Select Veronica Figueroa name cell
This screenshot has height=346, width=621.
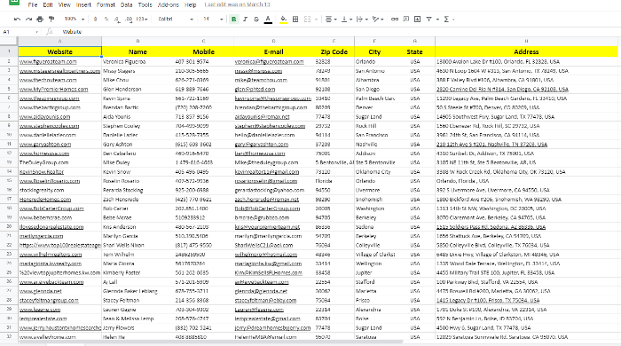138,61
